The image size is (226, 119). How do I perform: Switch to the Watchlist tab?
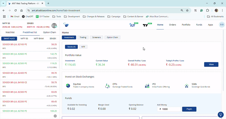(x=10, y=32)
